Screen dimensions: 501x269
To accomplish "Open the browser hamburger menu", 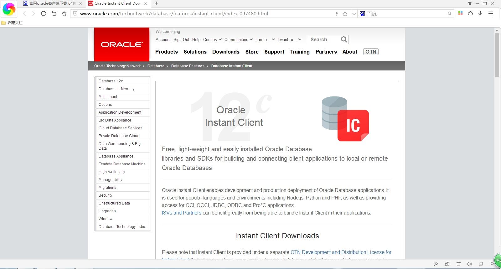I will tap(491, 13).
